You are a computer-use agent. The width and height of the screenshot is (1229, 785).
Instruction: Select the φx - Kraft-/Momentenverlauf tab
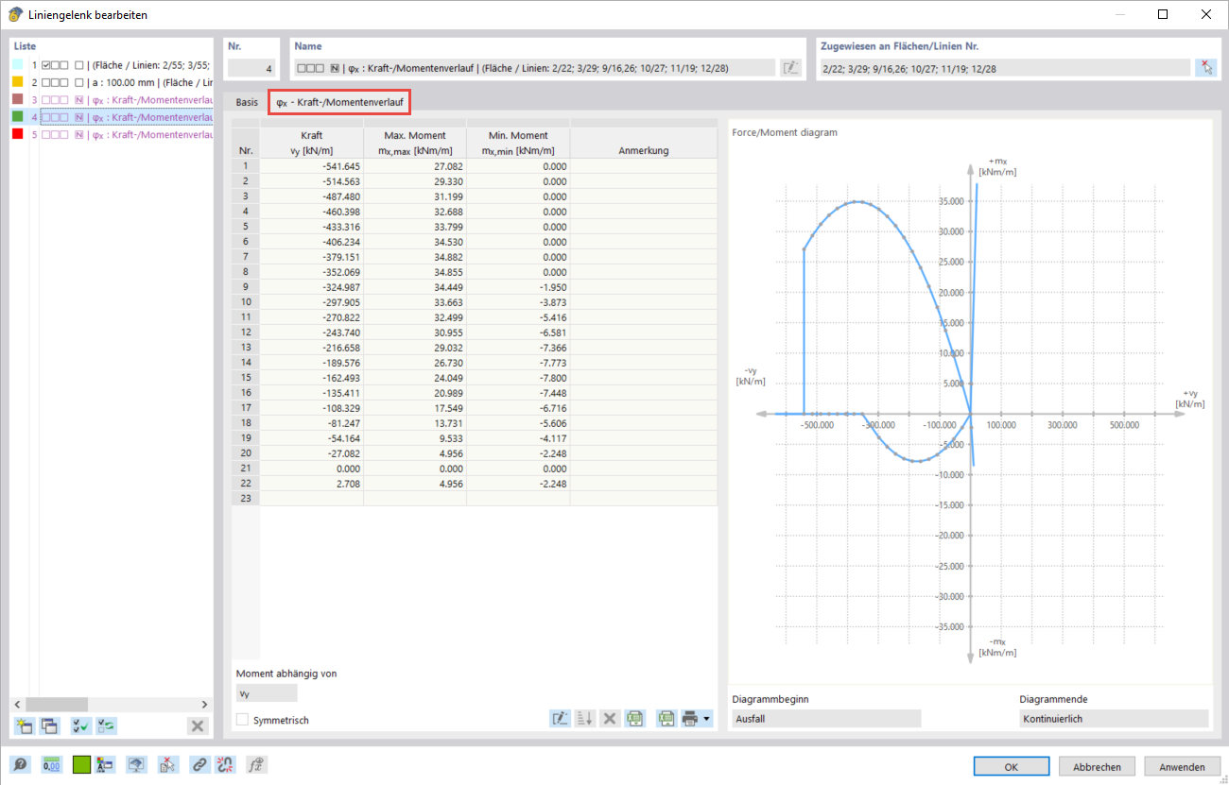pos(339,102)
